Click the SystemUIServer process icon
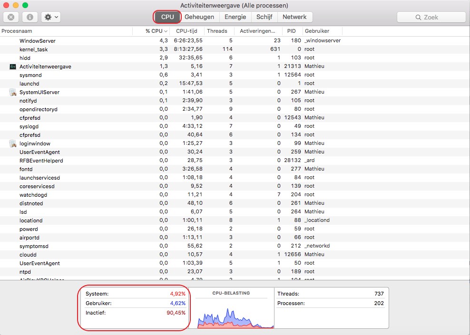 pos(13,92)
